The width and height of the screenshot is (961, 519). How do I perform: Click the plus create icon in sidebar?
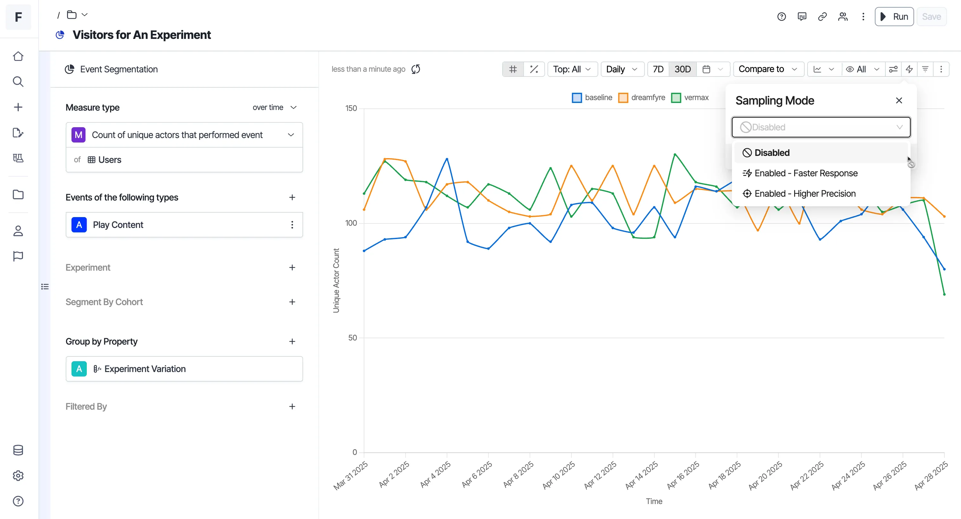point(18,107)
